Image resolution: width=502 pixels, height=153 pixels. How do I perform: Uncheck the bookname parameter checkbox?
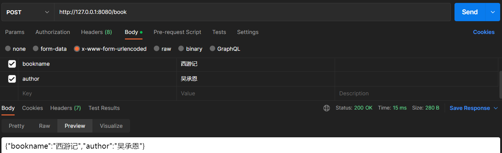point(12,64)
